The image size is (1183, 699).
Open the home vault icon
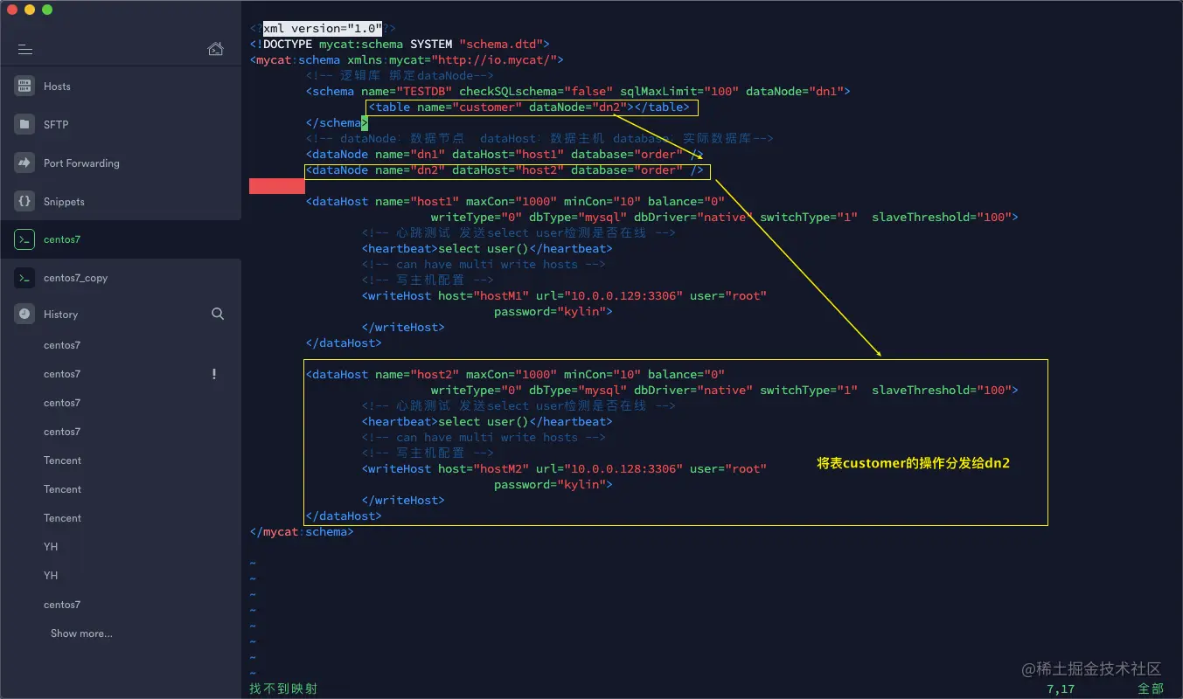click(216, 49)
